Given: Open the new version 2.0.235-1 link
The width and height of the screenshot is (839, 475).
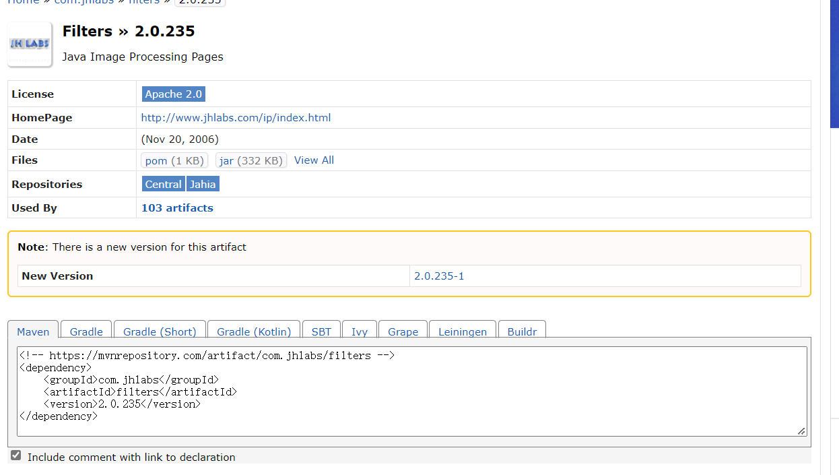Looking at the screenshot, I should pos(439,276).
